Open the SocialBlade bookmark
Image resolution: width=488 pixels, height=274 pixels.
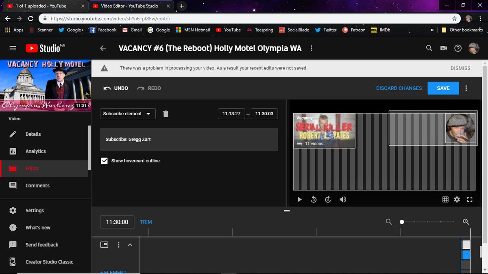click(294, 30)
